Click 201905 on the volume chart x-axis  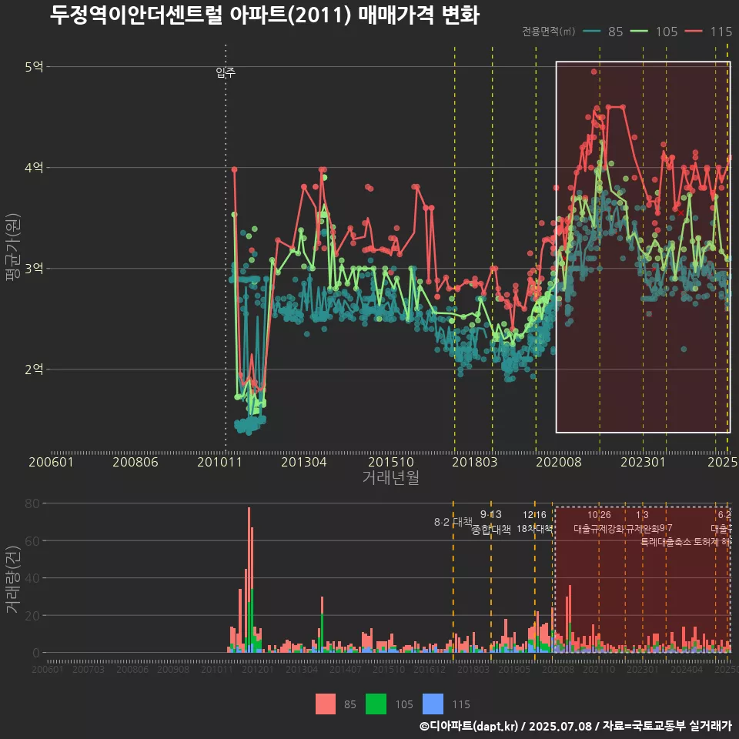pos(514,669)
